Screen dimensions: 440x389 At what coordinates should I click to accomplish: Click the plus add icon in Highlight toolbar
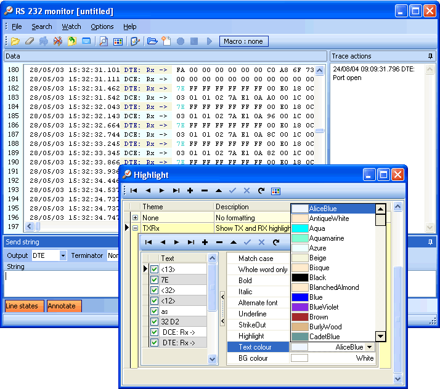pyautogui.click(x=190, y=191)
